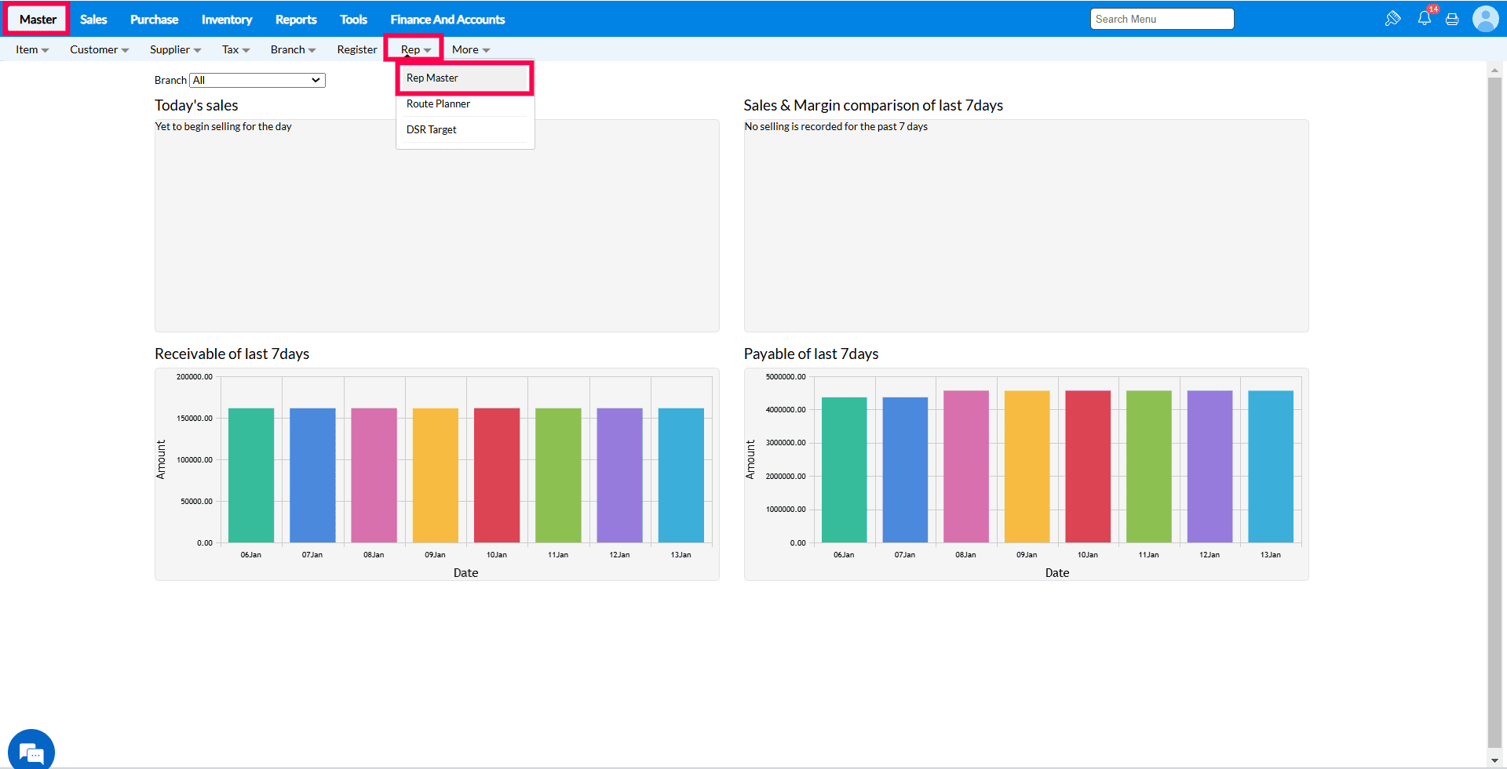Open the Inventory tab

pyautogui.click(x=227, y=19)
